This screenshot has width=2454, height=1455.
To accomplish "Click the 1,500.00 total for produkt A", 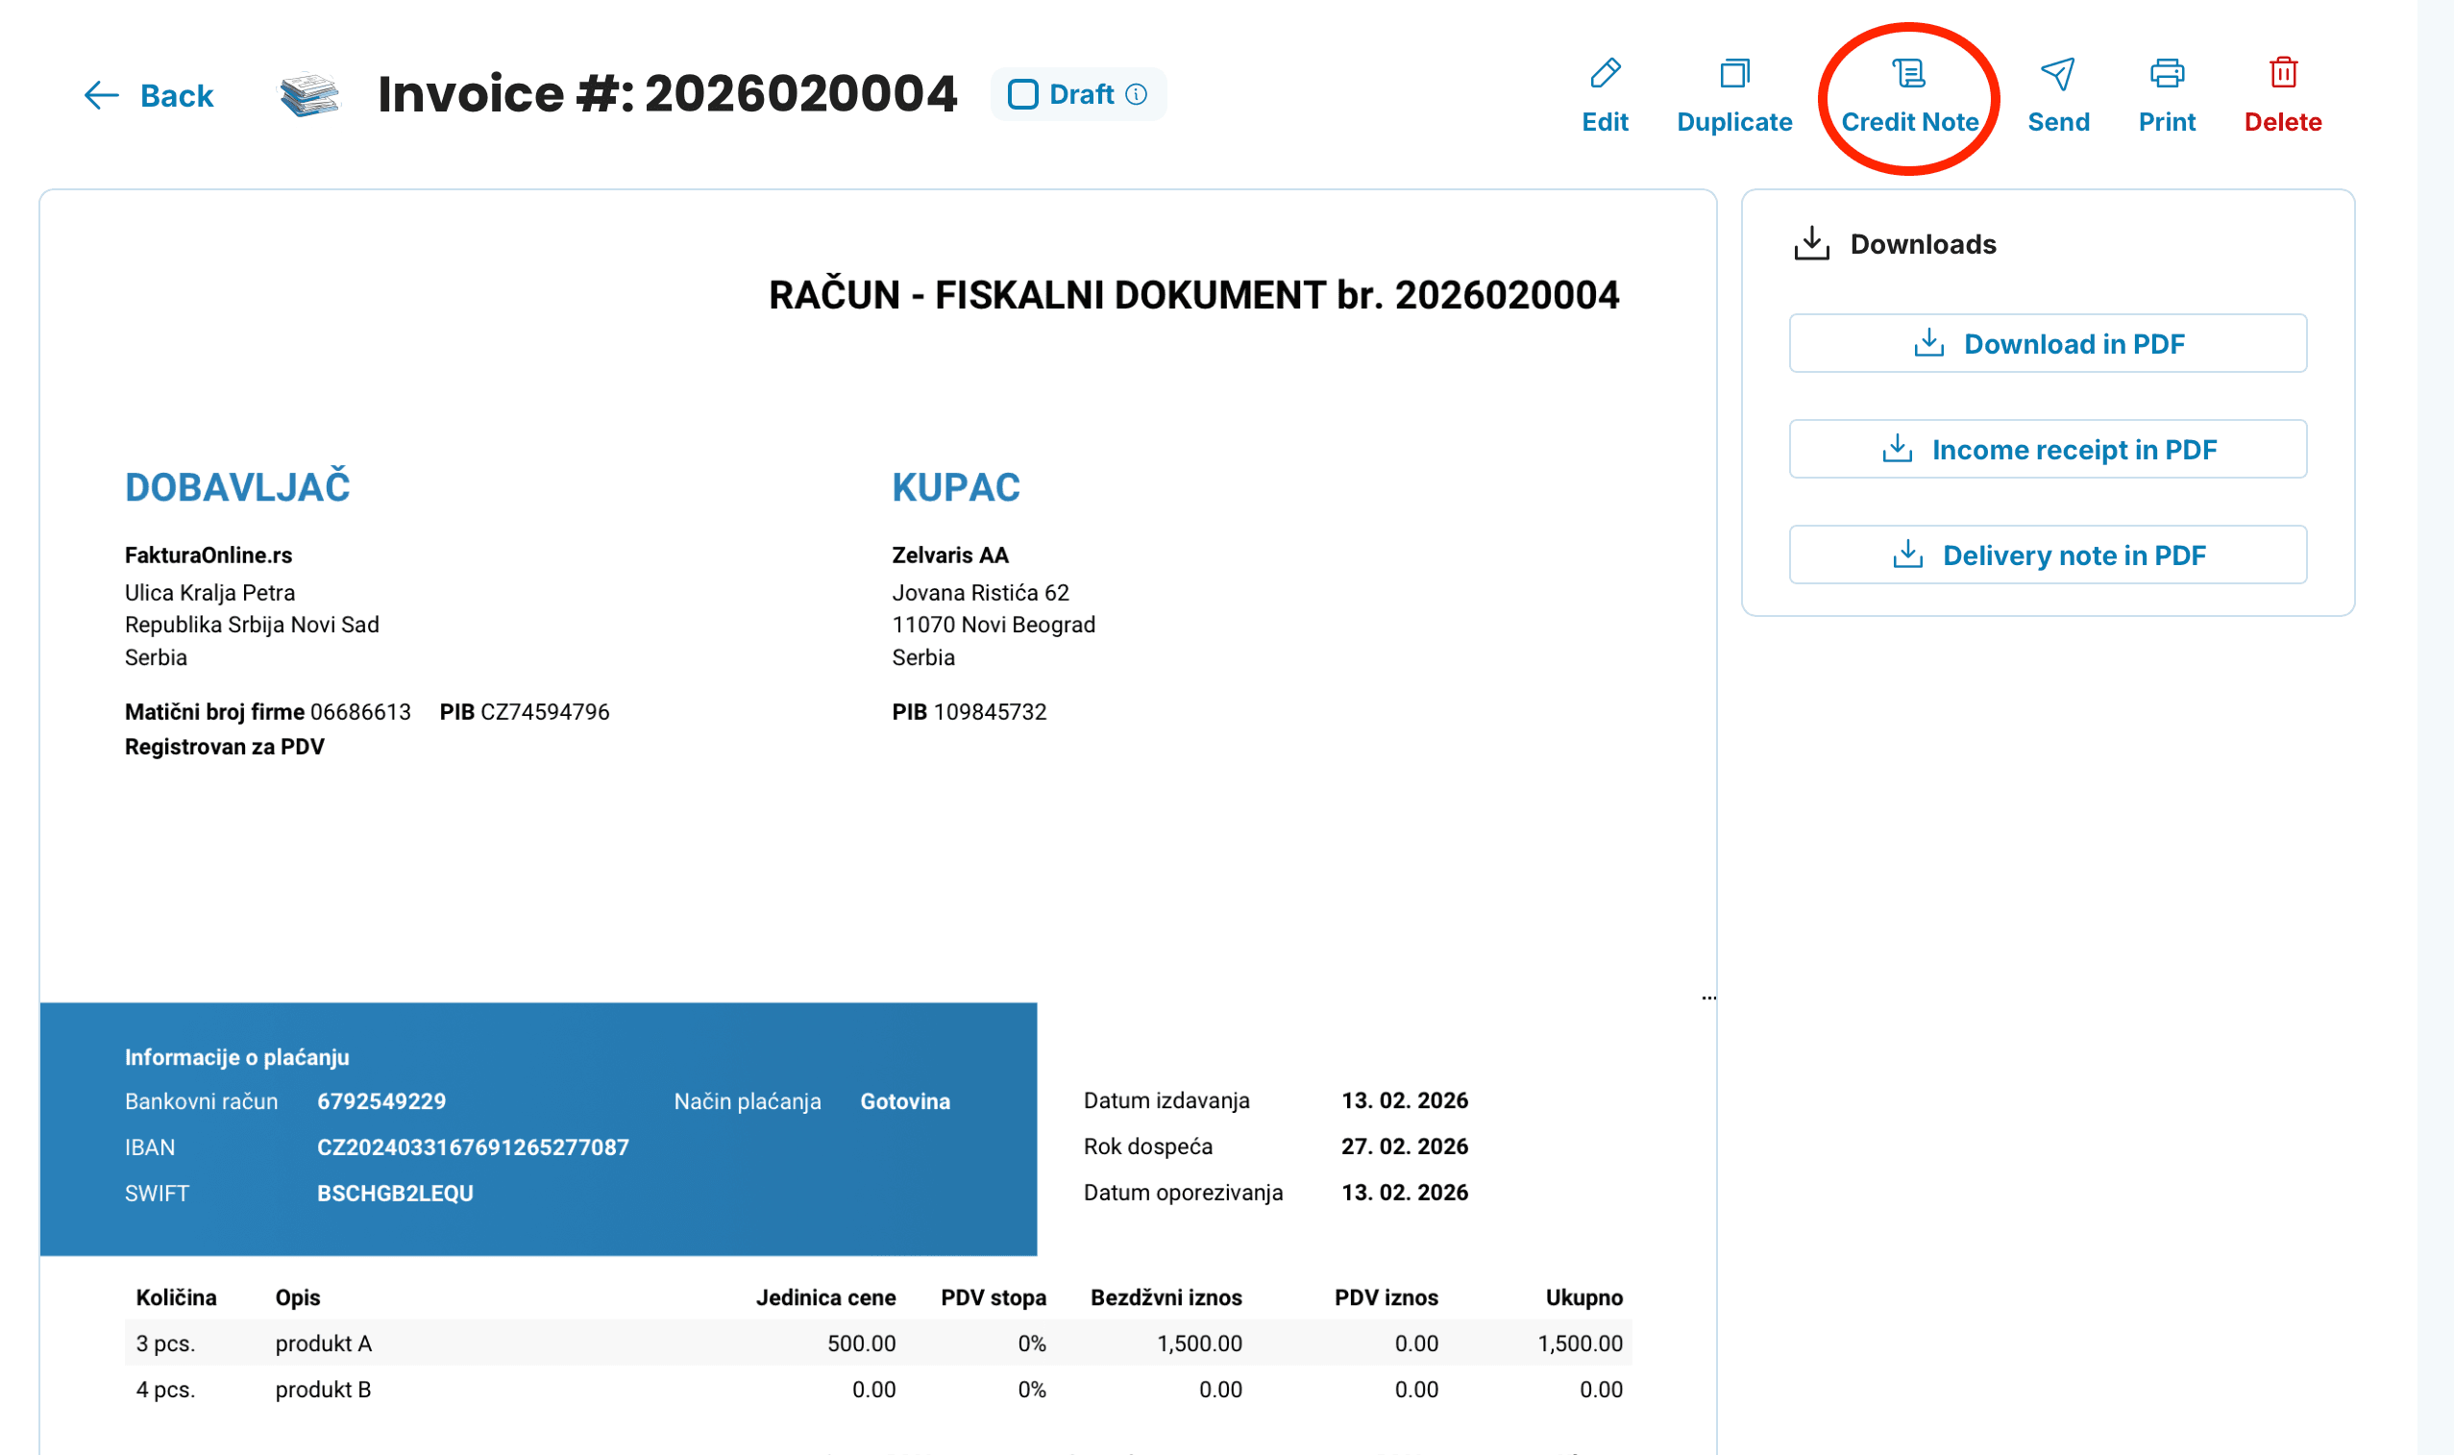I will coord(1579,1344).
